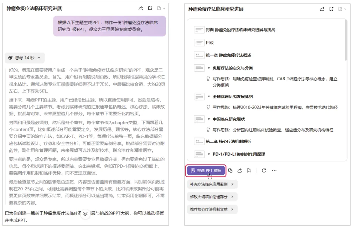Click outline row 封面 肿瘤免疫疗法临床研究进展与挑战
The width and height of the screenshot is (352, 228).
240,30
